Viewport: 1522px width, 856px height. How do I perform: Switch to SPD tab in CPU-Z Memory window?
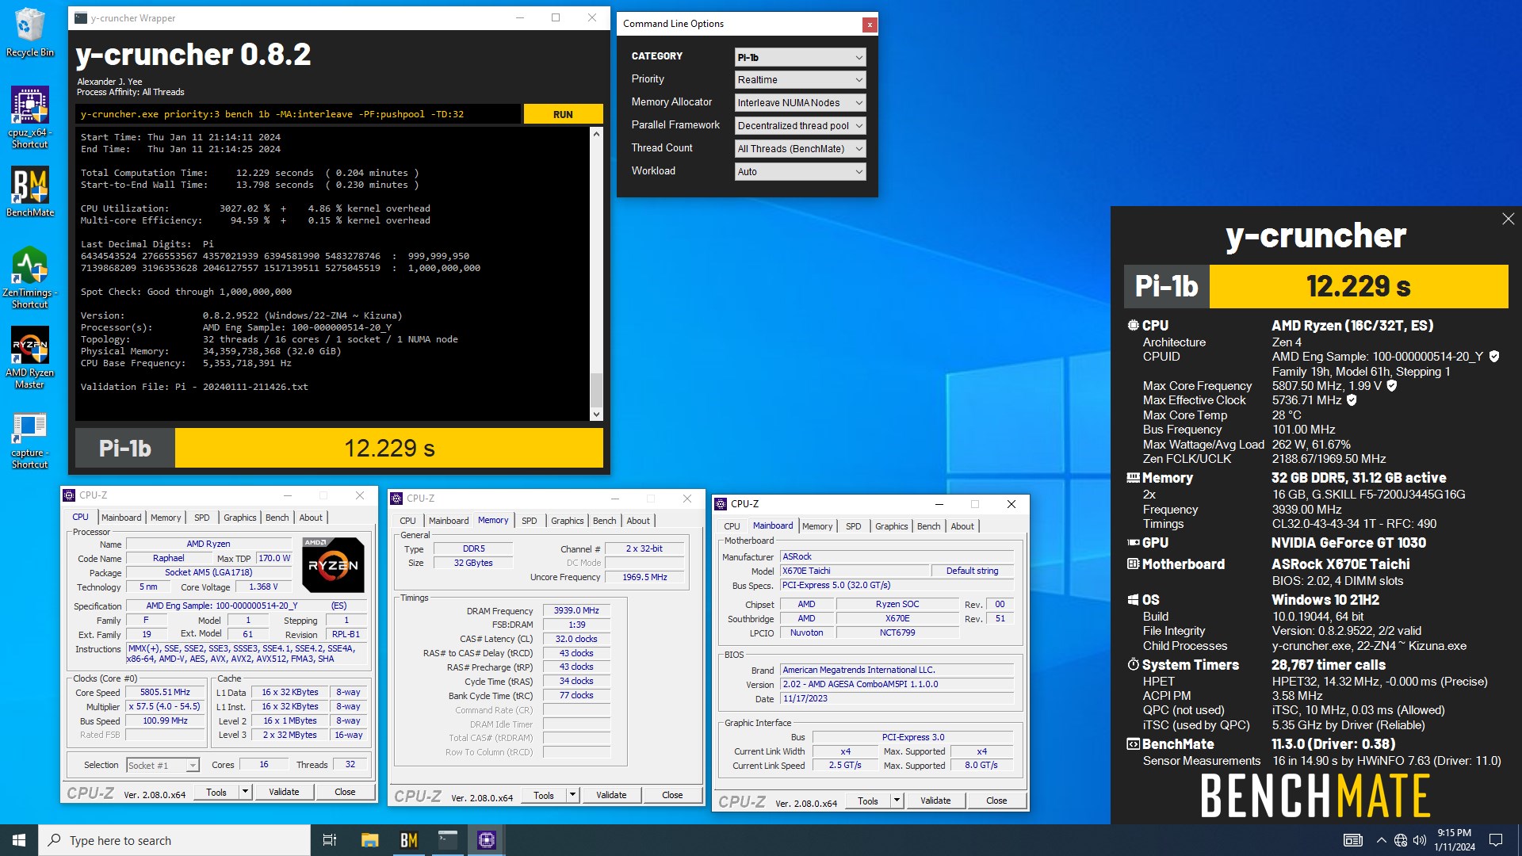pos(529,521)
